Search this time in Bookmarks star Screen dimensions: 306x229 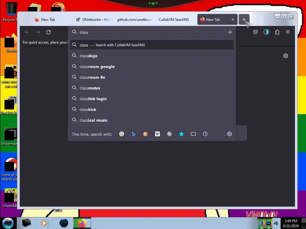click(181, 134)
